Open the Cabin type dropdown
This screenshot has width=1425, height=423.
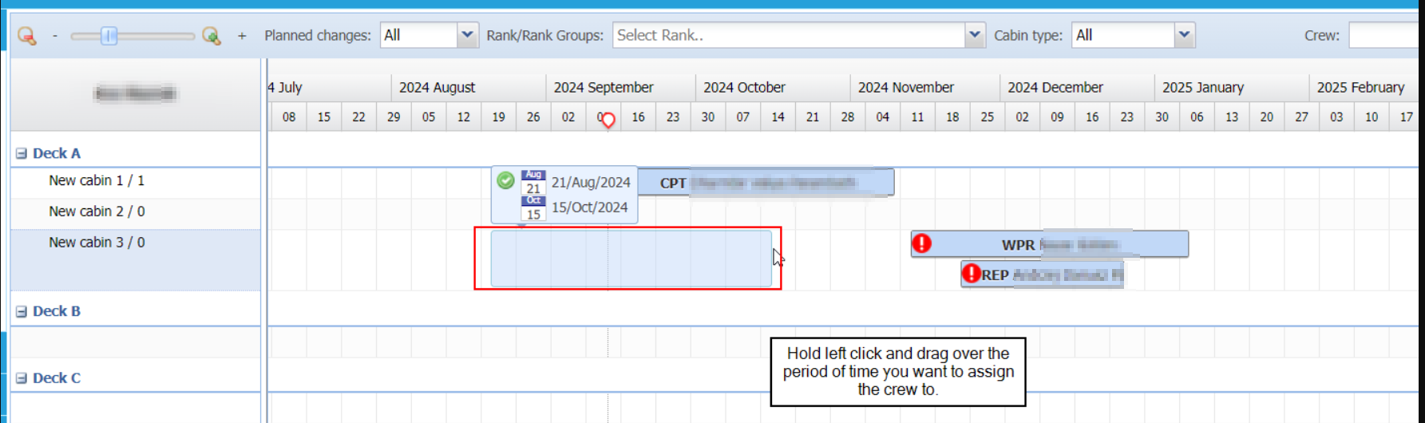click(x=1184, y=35)
